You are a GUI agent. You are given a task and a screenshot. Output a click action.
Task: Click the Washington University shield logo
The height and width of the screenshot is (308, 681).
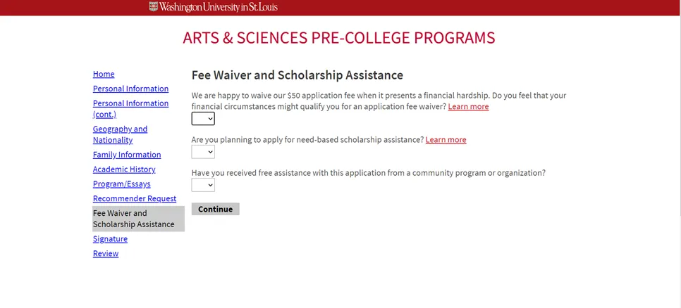coord(154,7)
